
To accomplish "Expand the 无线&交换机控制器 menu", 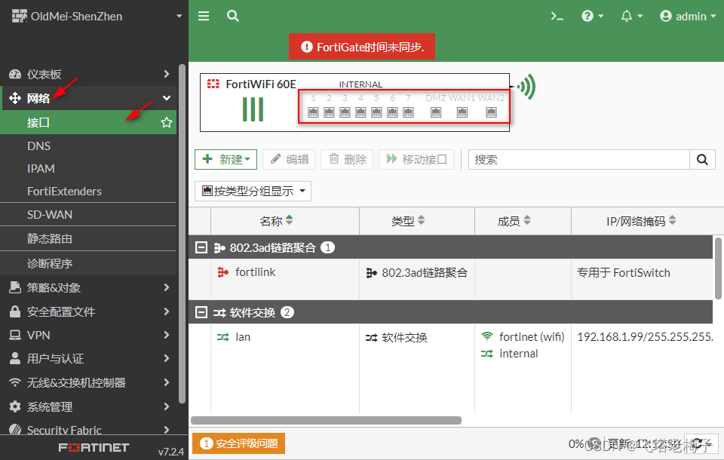I will pyautogui.click(x=89, y=382).
